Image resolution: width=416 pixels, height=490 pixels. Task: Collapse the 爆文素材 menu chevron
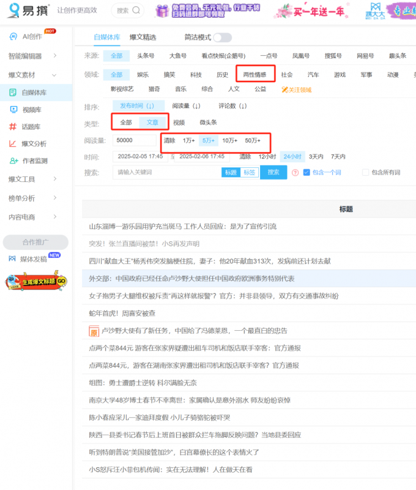pyautogui.click(x=54, y=75)
